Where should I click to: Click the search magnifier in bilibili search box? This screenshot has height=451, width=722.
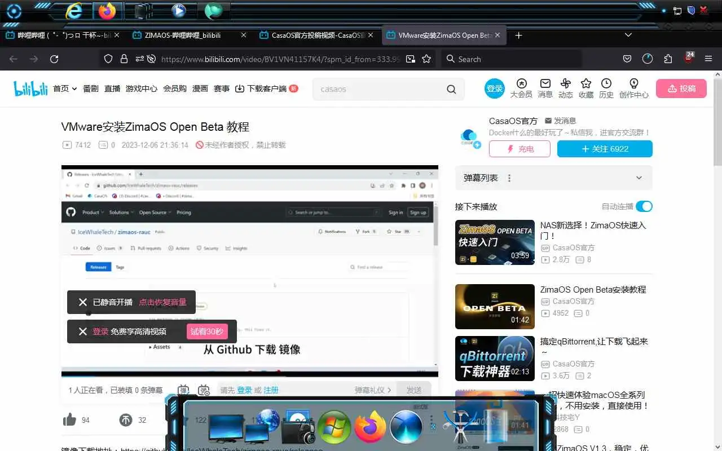(x=451, y=89)
